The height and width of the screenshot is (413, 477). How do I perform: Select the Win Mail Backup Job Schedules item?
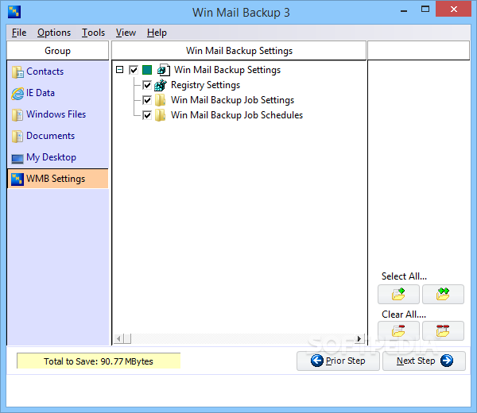click(237, 115)
